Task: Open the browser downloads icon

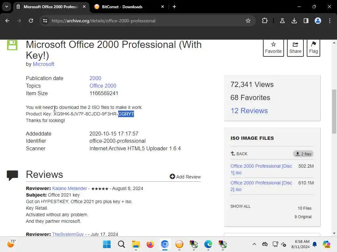Action: [x=294, y=21]
